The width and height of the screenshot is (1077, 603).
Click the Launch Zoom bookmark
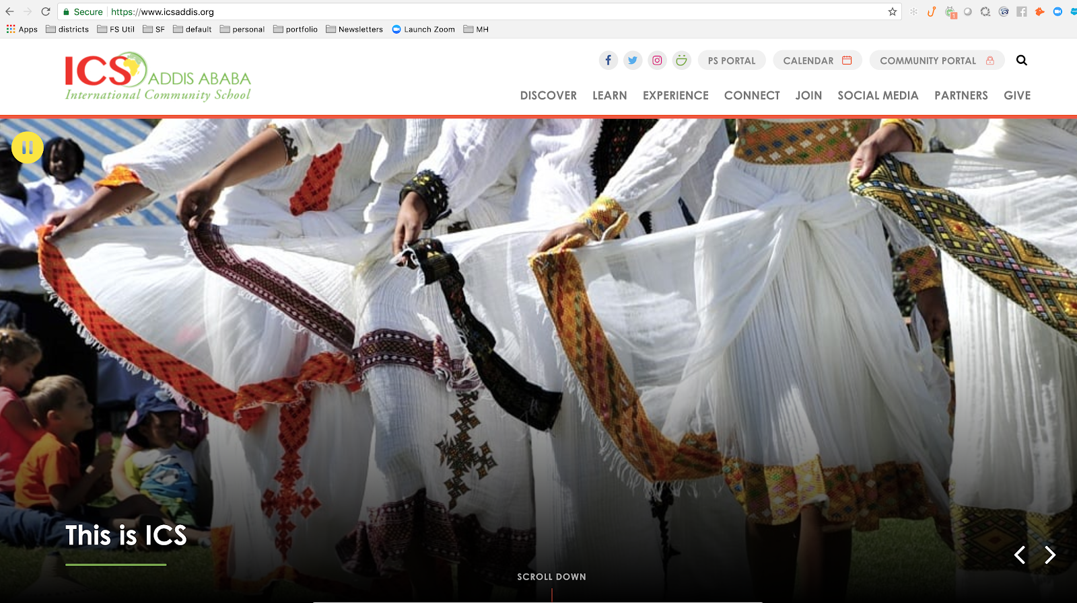[423, 29]
